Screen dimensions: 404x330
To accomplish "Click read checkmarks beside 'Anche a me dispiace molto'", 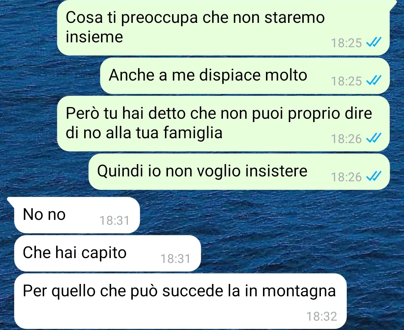I will (374, 81).
